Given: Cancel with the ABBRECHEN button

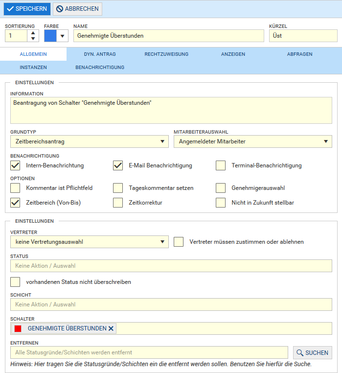Looking at the screenshot, I should (x=77, y=9).
